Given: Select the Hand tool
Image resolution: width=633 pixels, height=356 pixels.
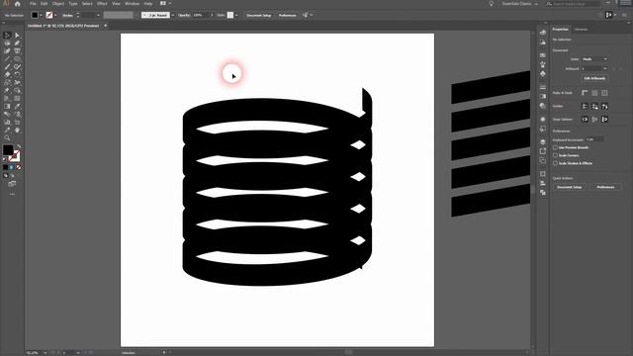Looking at the screenshot, I should coord(17,130).
